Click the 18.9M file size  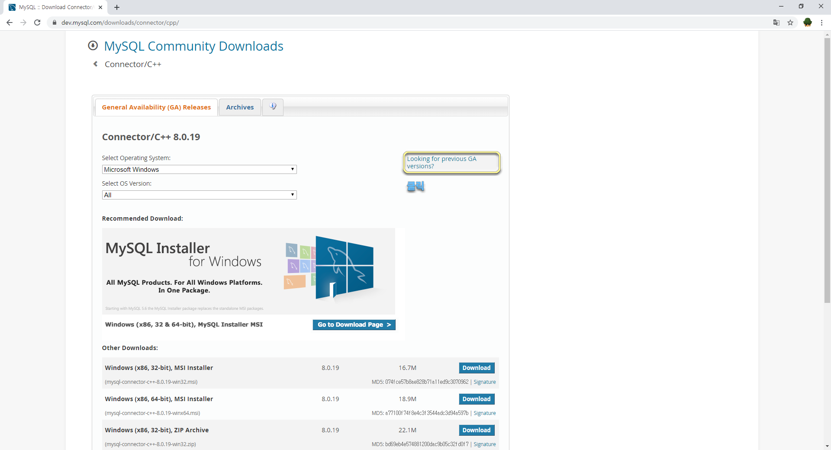pos(407,399)
